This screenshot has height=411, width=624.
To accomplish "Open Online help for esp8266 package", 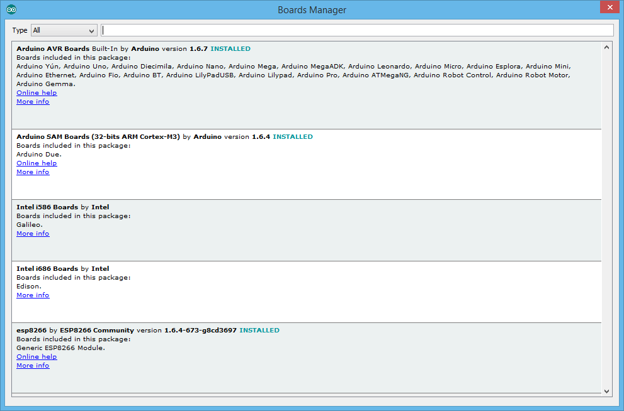I will coord(37,356).
